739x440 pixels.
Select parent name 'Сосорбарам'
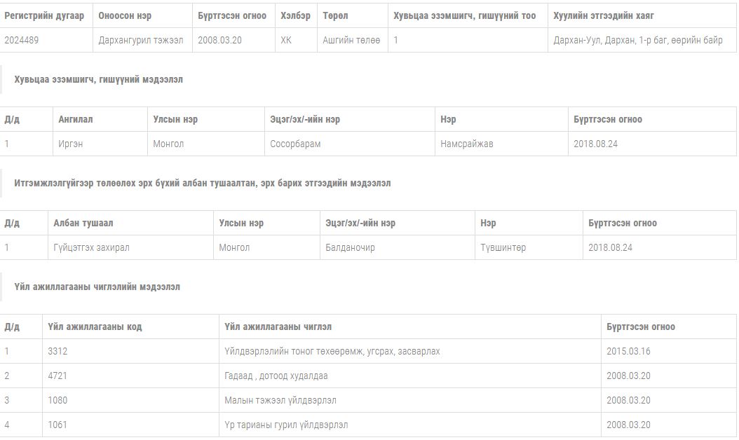(x=295, y=144)
